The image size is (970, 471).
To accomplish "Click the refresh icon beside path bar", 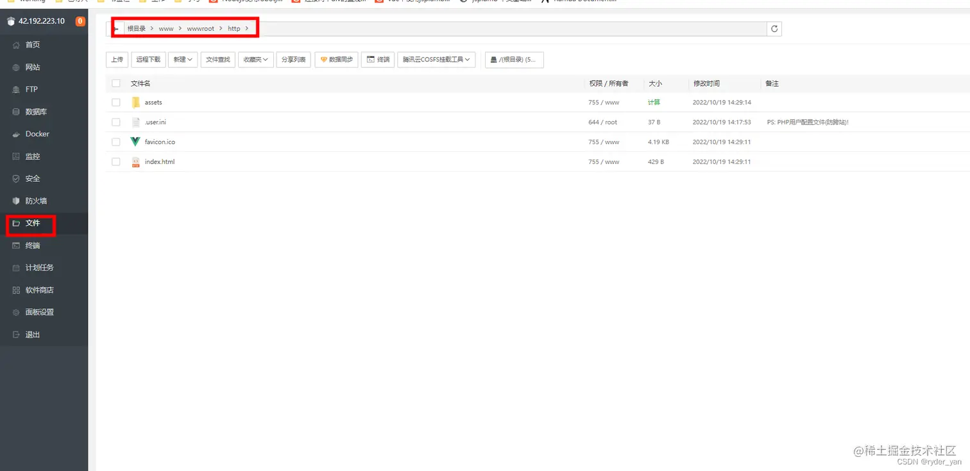I will pos(774,29).
